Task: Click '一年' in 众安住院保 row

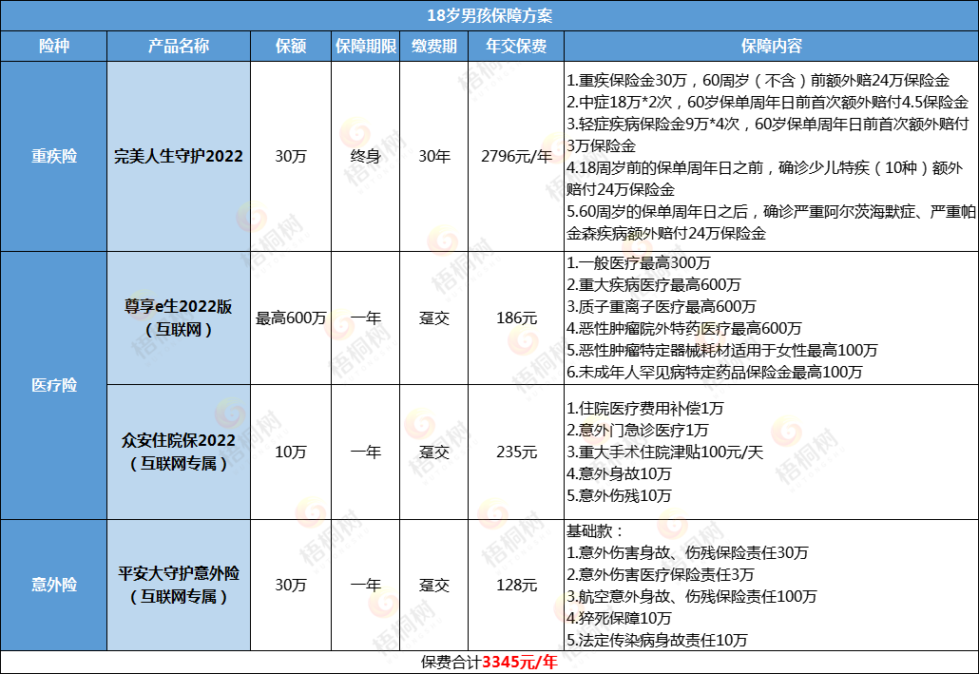Action: [x=365, y=452]
